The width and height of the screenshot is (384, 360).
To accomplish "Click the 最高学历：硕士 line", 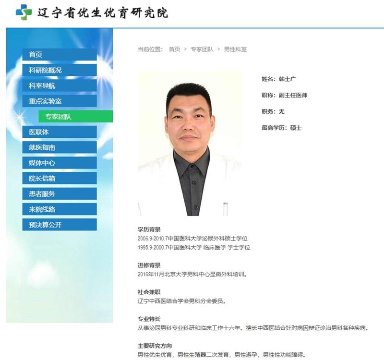I will click(282, 128).
